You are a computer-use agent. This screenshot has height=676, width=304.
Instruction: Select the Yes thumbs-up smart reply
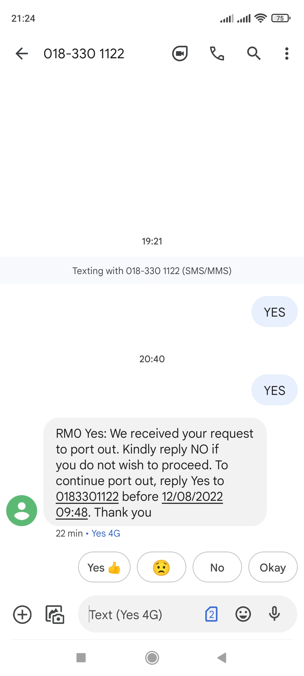coord(104,567)
